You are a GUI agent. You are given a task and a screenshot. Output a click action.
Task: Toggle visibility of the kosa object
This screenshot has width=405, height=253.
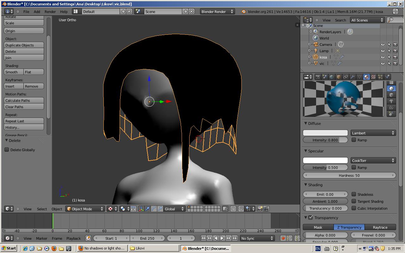tap(383, 57)
